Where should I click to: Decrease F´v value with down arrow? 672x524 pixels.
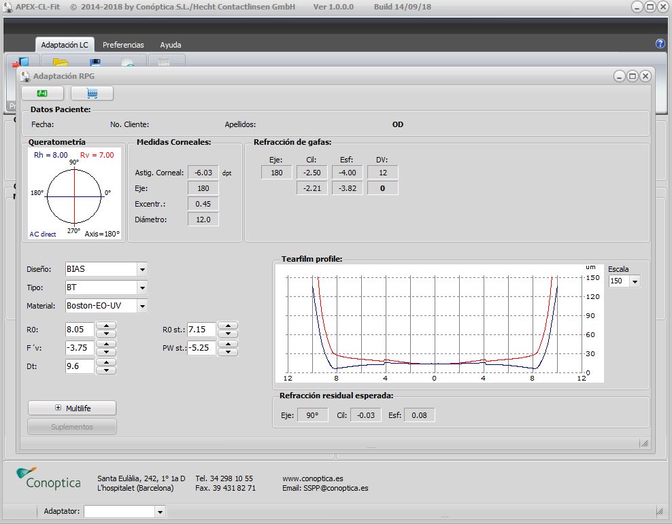click(x=106, y=352)
